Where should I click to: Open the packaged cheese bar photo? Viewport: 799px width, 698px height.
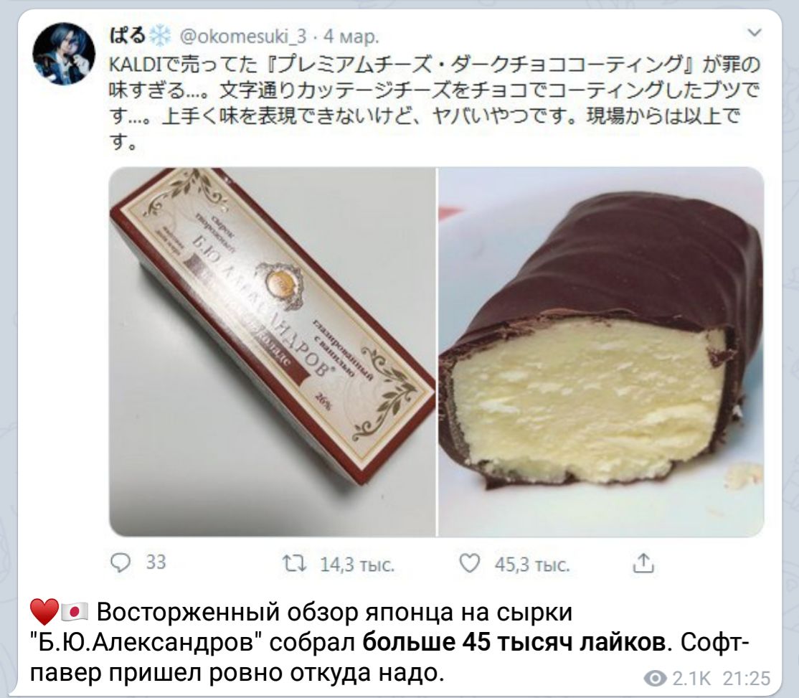[x=273, y=352]
